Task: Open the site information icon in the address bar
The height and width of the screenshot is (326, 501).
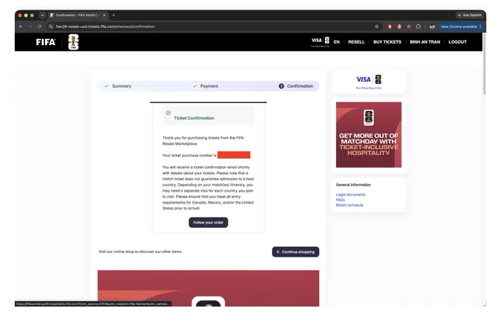Action: pos(51,27)
